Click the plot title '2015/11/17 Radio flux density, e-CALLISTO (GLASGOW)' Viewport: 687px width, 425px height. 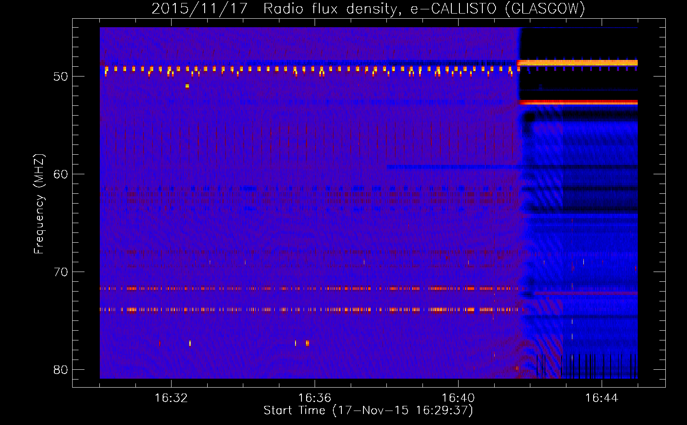click(x=368, y=8)
